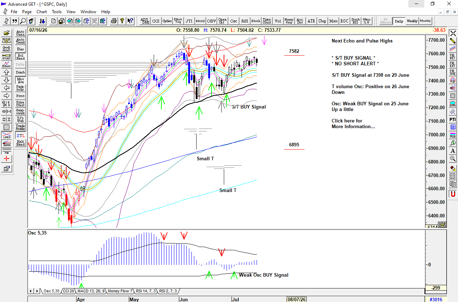Click the red magnet icon
Viewport: 458px width, 302px height.
point(453,194)
